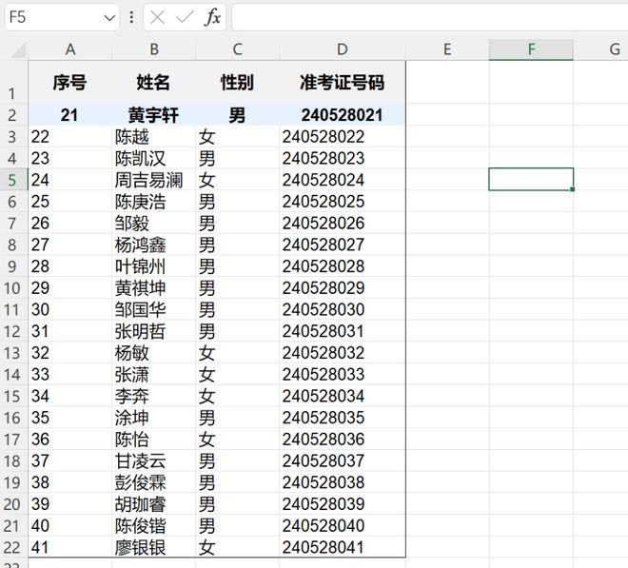Click the Insert Function fx icon
Image resolution: width=628 pixels, height=568 pixels.
click(212, 17)
